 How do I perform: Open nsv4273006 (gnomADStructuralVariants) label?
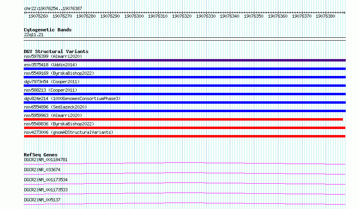click(69, 132)
